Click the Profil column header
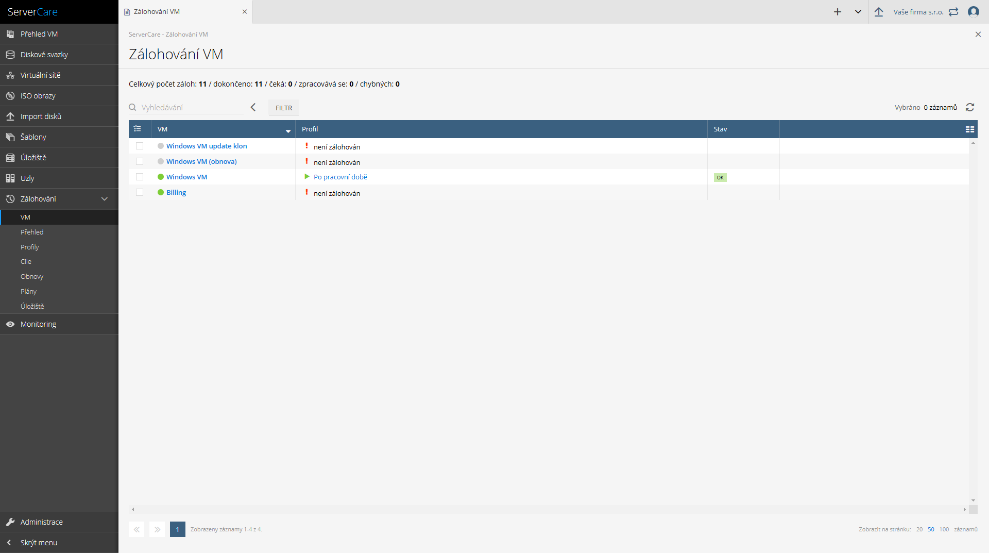 [501, 129]
